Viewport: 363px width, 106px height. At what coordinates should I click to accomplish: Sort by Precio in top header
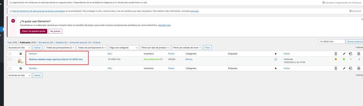tap(171, 53)
